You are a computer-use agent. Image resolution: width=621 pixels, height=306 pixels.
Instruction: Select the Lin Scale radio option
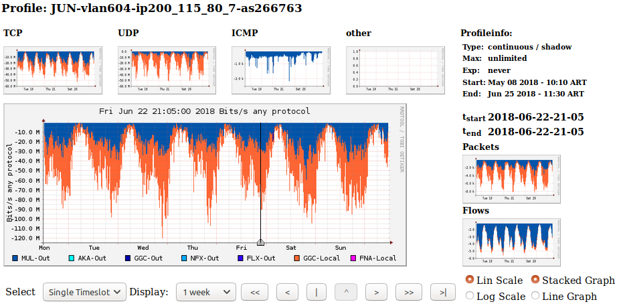click(469, 280)
